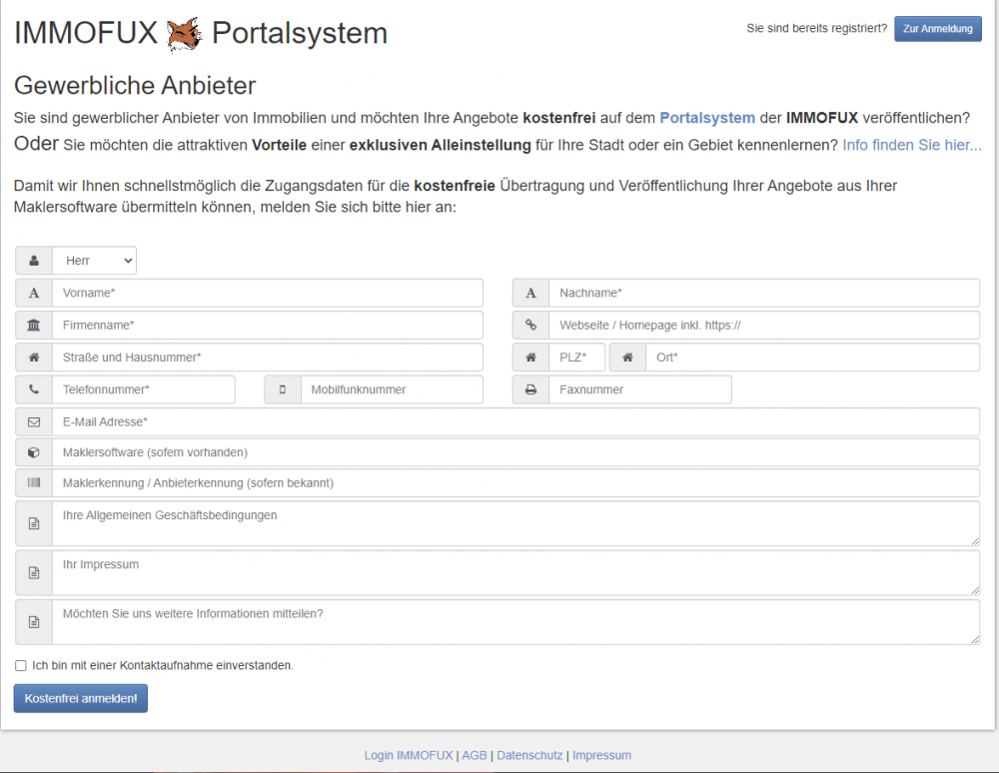This screenshot has height=773, width=999.
Task: Click the cube icon beside Maklersoftware
Action: [34, 452]
